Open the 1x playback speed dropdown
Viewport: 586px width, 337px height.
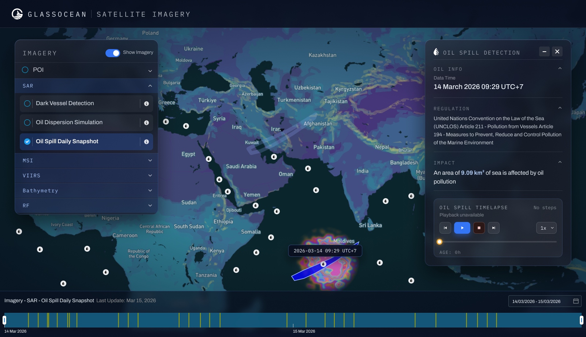point(546,228)
